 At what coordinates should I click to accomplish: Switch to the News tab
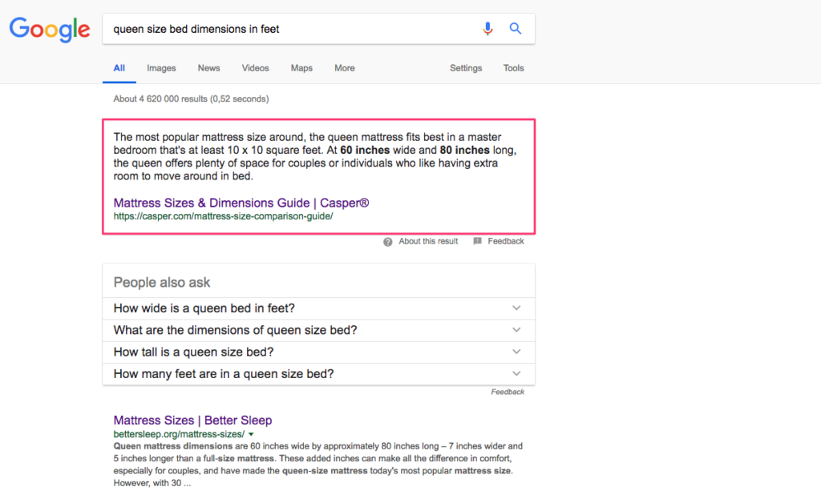click(208, 68)
